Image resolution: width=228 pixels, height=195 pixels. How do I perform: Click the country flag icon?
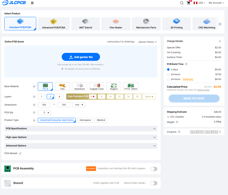(x=195, y=3)
